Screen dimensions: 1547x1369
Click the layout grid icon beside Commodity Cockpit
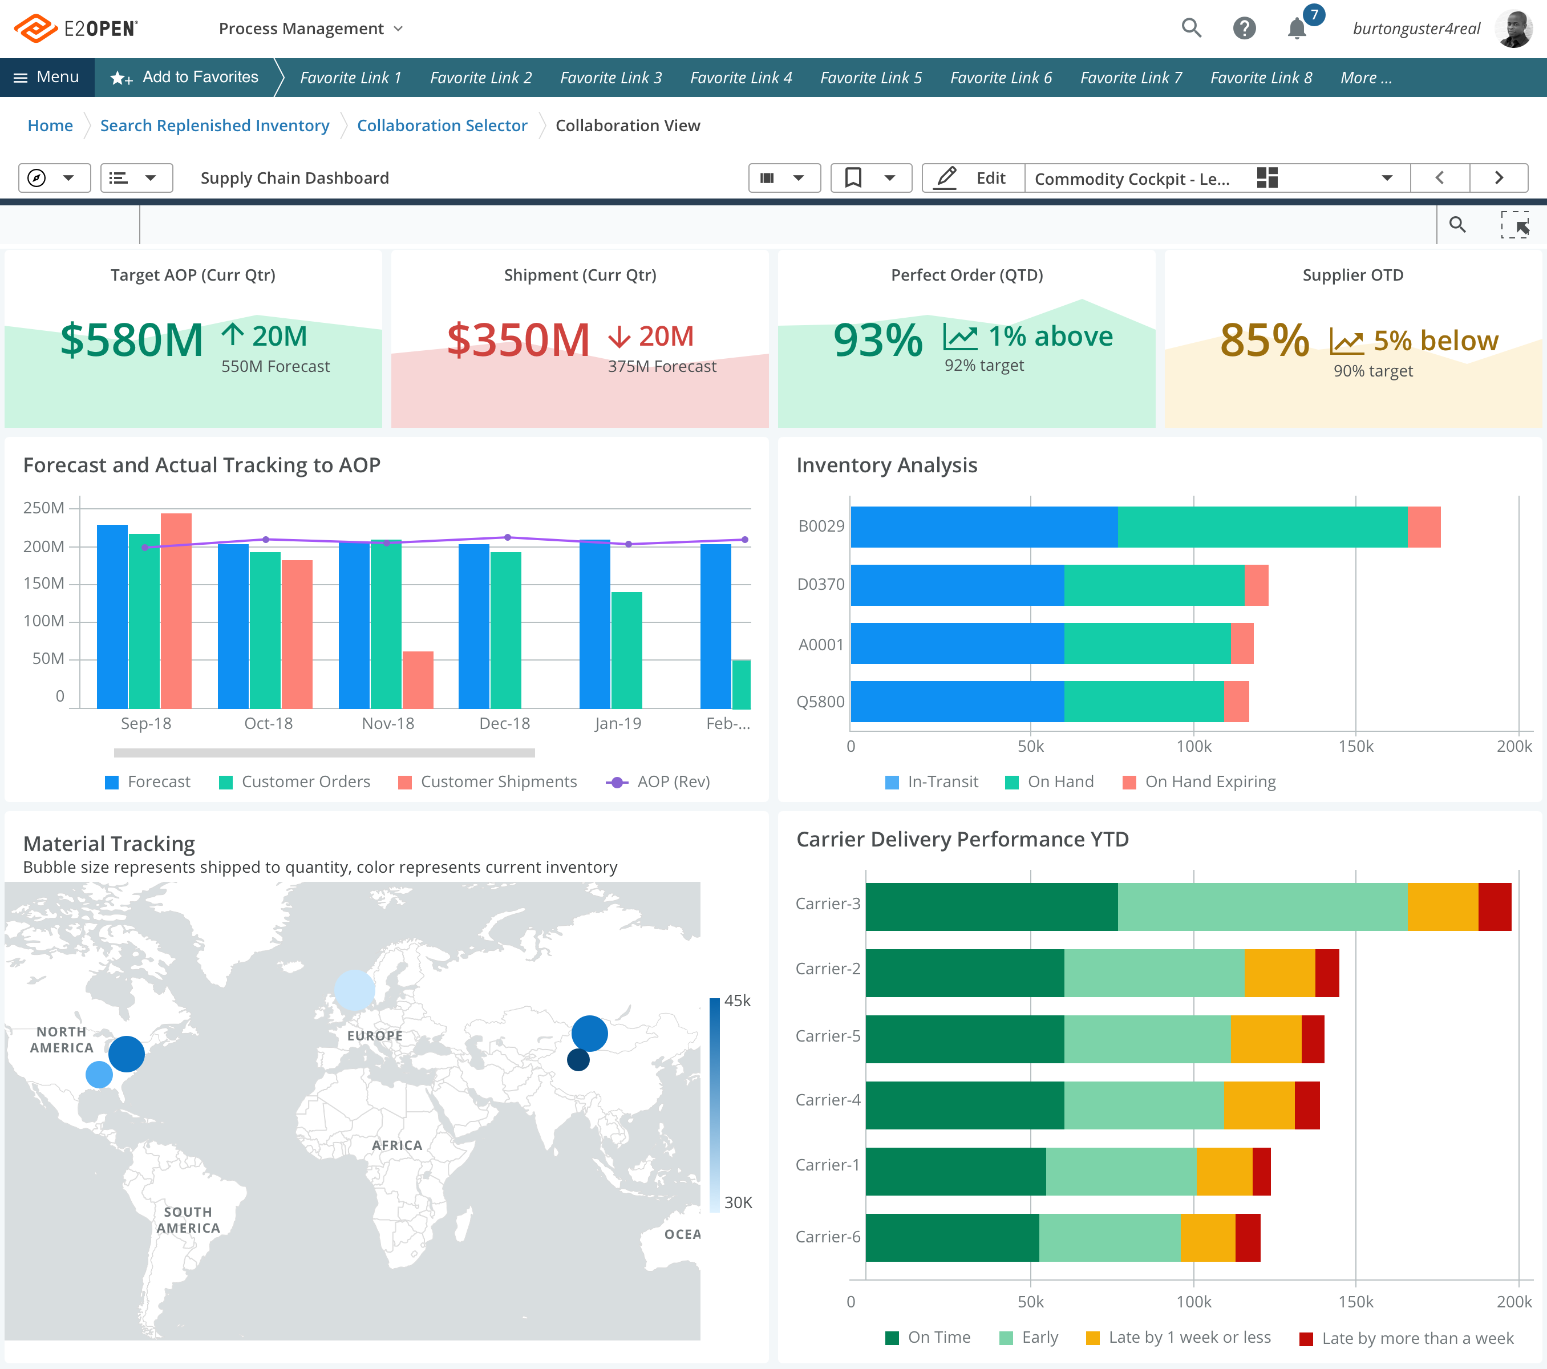coord(1269,178)
